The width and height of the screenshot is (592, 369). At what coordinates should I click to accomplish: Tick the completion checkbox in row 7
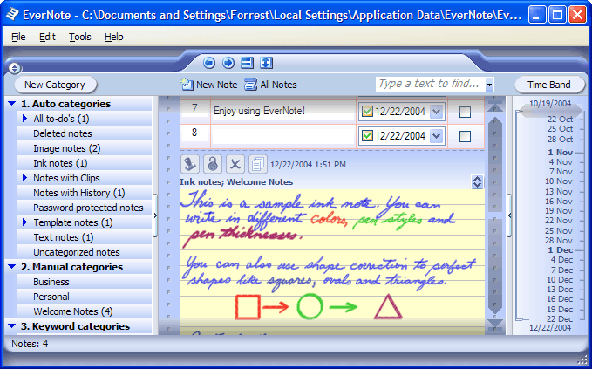(465, 112)
